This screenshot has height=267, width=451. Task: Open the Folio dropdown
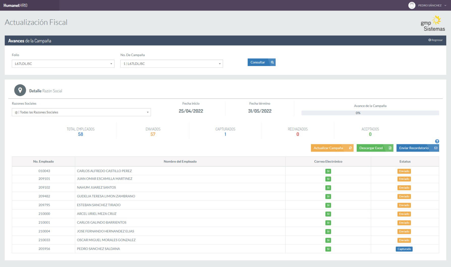[x=63, y=64]
